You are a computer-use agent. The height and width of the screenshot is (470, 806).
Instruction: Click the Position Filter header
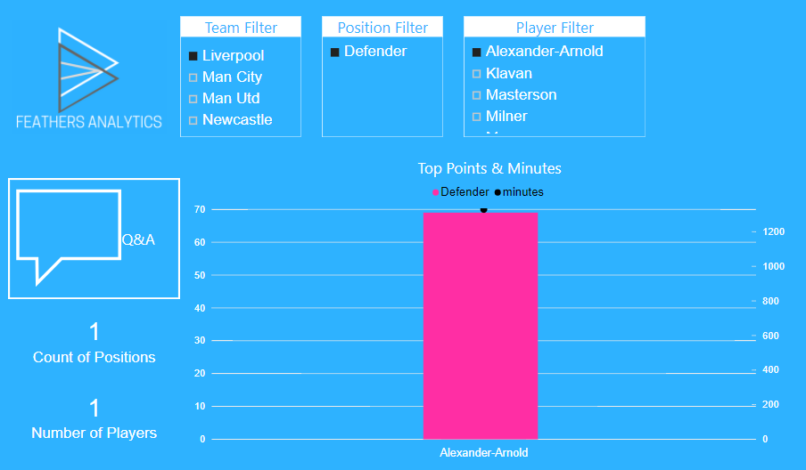pyautogui.click(x=382, y=28)
